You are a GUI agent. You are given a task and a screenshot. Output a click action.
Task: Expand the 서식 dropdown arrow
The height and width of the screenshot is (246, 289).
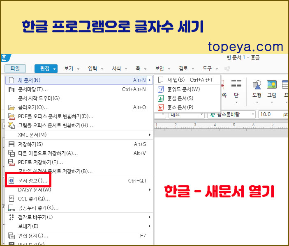coord(126,69)
